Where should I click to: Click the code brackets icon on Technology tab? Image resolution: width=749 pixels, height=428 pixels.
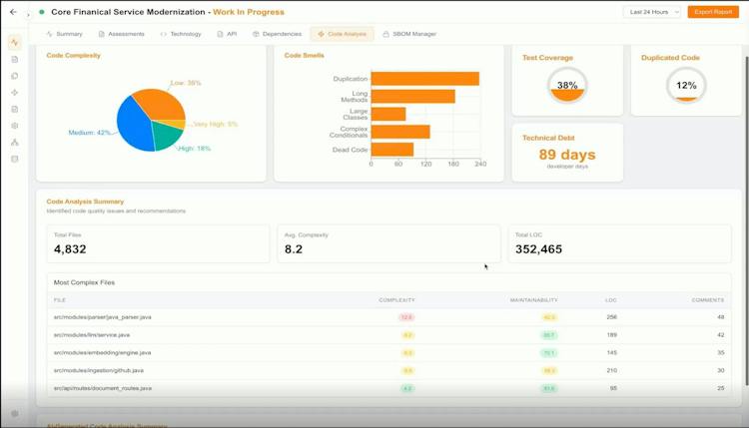(x=164, y=34)
